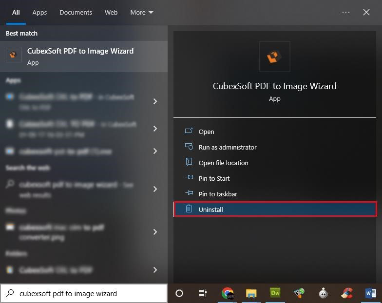The width and height of the screenshot is (382, 303).
Task: Close the search panel with X
Action: coord(366,12)
